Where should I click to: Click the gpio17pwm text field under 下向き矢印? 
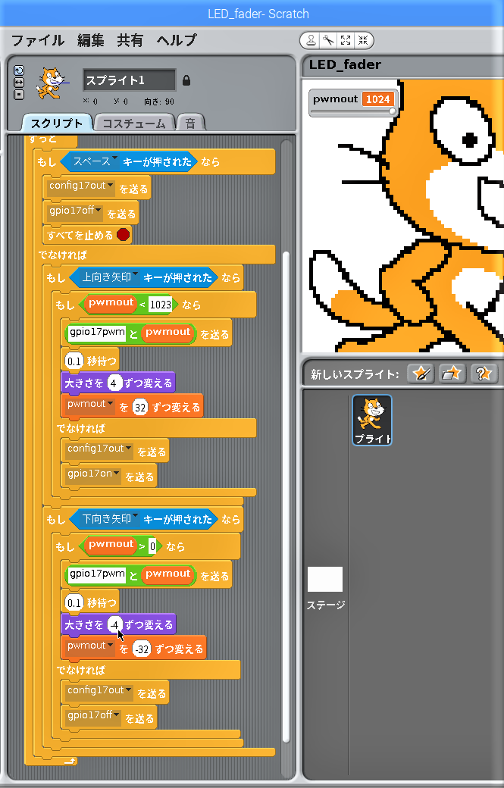97,575
